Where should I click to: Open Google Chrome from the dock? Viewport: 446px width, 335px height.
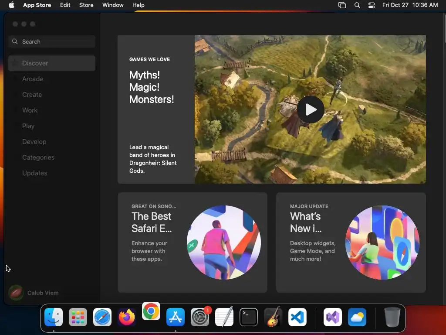[151, 311]
